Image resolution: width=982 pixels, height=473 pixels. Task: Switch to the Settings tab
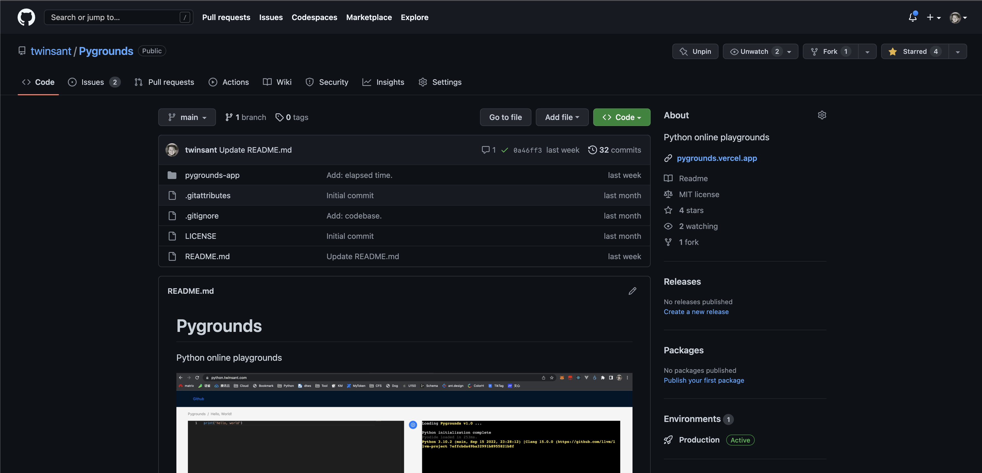pos(440,82)
